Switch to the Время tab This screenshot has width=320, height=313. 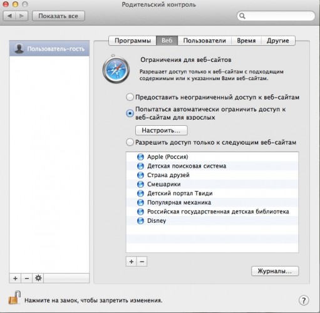(x=246, y=41)
